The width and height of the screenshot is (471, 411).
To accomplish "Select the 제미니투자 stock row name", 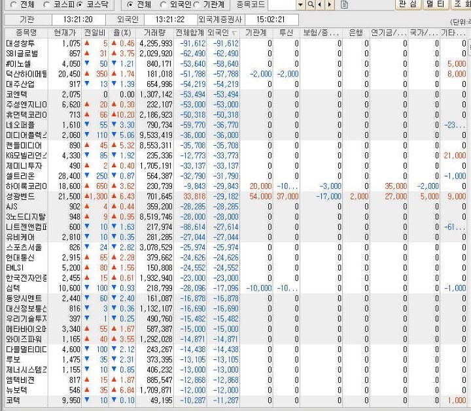I will coord(24,166).
